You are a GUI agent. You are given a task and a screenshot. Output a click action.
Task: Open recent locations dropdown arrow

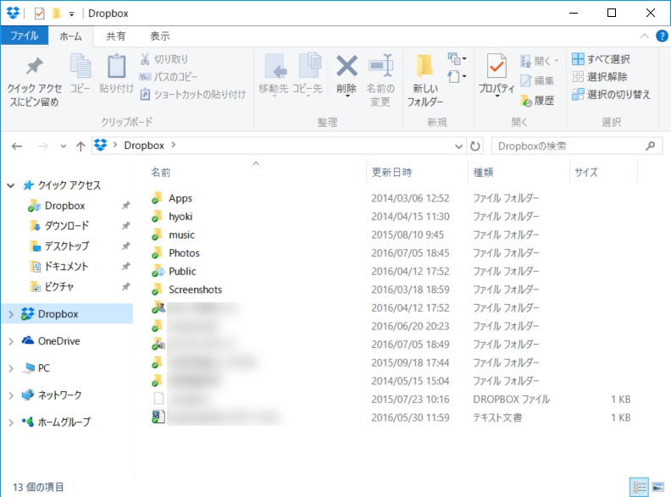pyautogui.click(x=64, y=146)
